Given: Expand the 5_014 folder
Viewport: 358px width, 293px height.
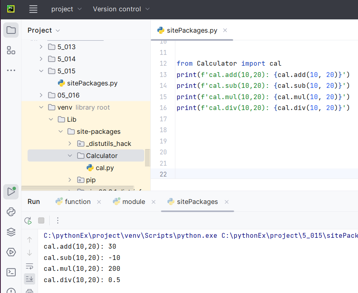Looking at the screenshot, I should click(x=41, y=59).
